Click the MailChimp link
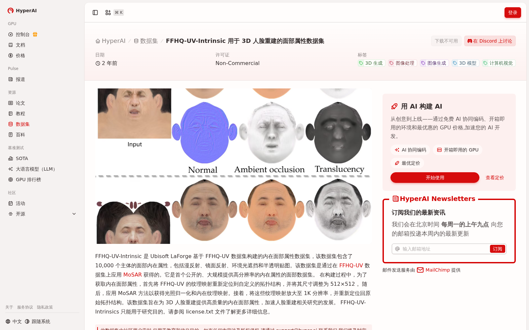529x330 pixels. coord(438,270)
